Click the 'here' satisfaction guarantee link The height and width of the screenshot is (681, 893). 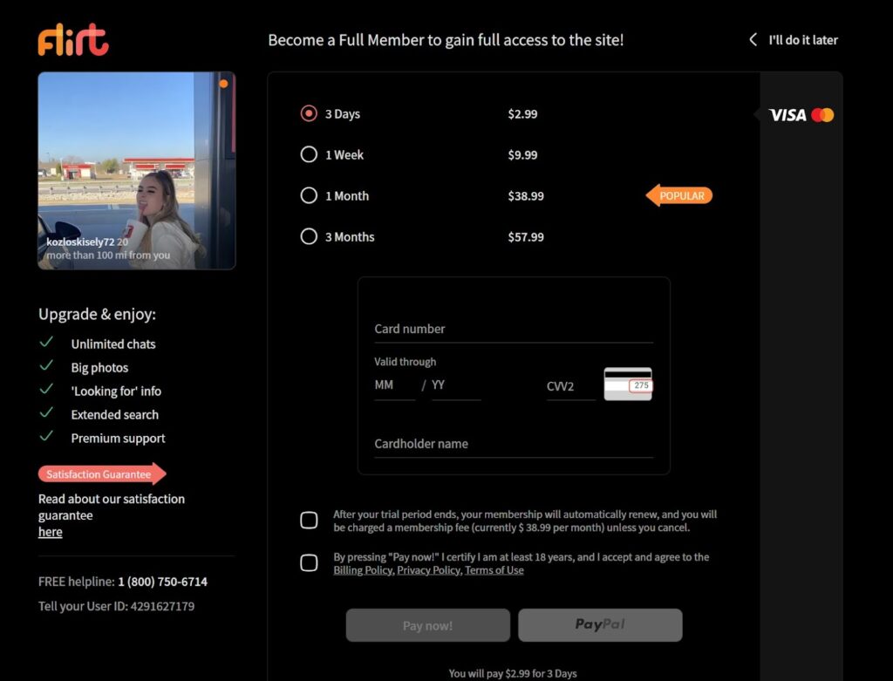[50, 532]
